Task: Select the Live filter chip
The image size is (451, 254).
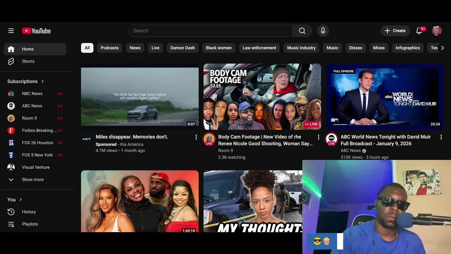Action: [155, 48]
